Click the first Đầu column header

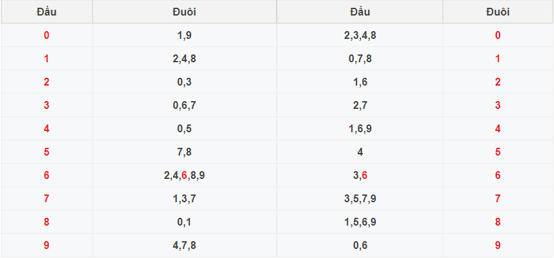[x=47, y=12]
